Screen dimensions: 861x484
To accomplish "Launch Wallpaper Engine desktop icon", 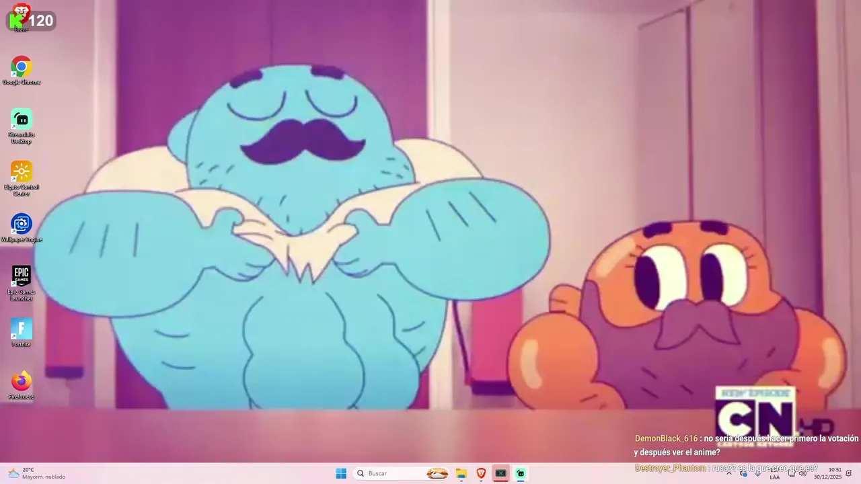I will (22, 228).
